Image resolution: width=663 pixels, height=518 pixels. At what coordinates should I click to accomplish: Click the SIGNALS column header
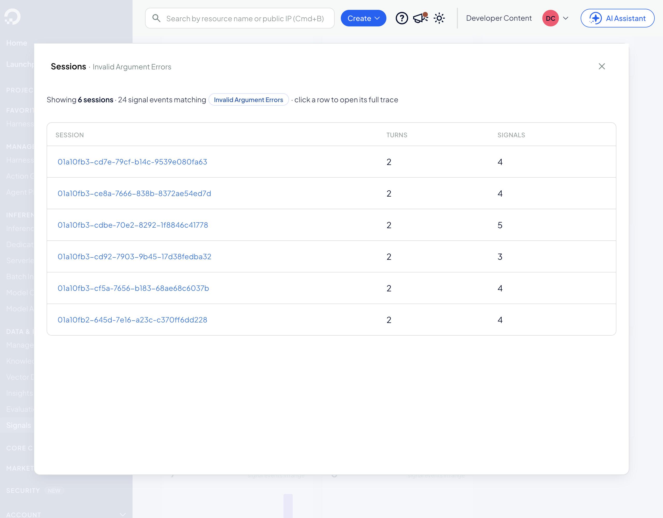[511, 135]
